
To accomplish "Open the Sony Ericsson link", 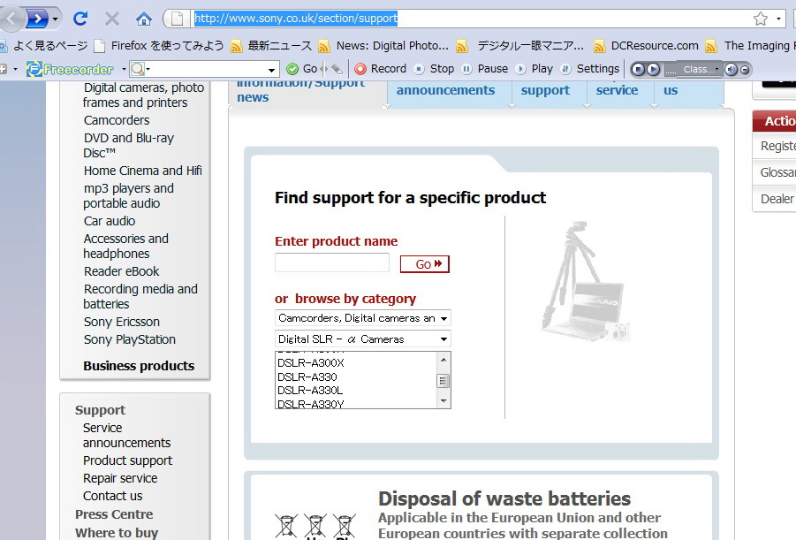I will [x=122, y=322].
